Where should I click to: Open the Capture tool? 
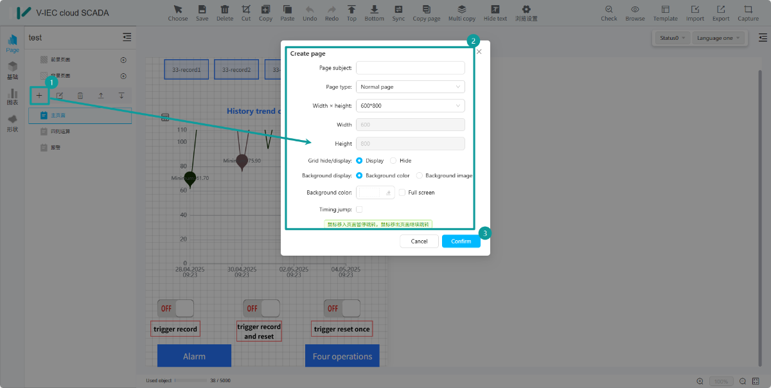(748, 10)
